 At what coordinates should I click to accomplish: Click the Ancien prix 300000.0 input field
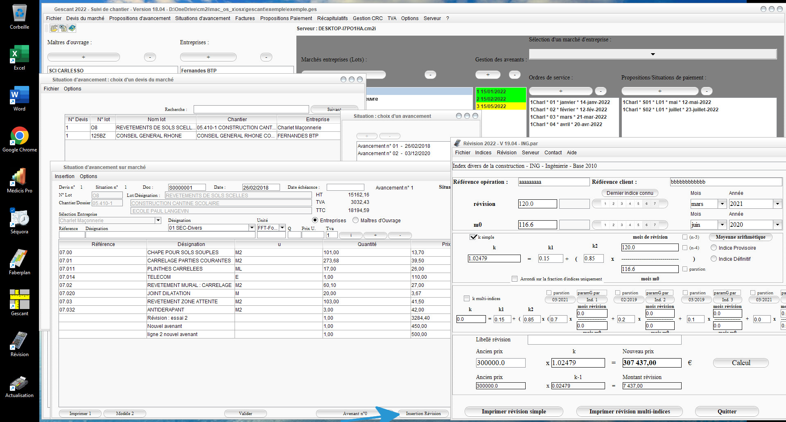[501, 363]
